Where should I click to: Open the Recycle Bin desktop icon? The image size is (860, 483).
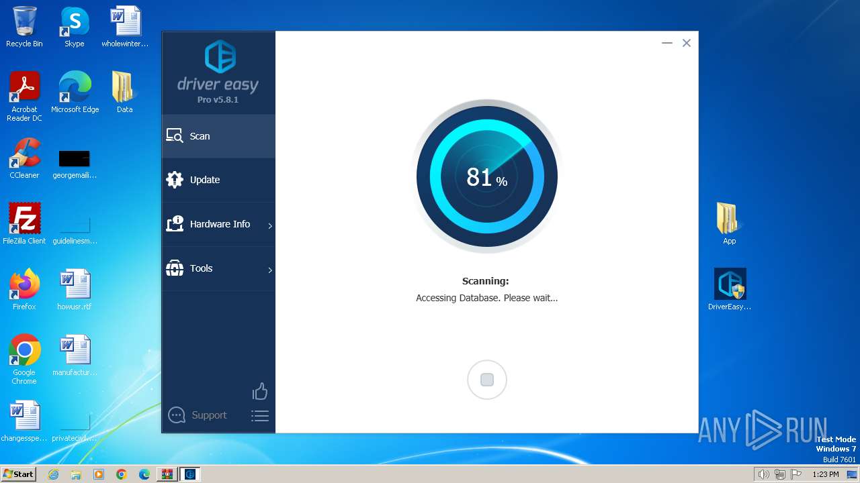(x=24, y=27)
